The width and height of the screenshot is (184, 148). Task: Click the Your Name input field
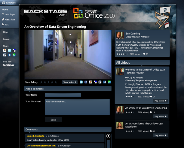(63, 95)
